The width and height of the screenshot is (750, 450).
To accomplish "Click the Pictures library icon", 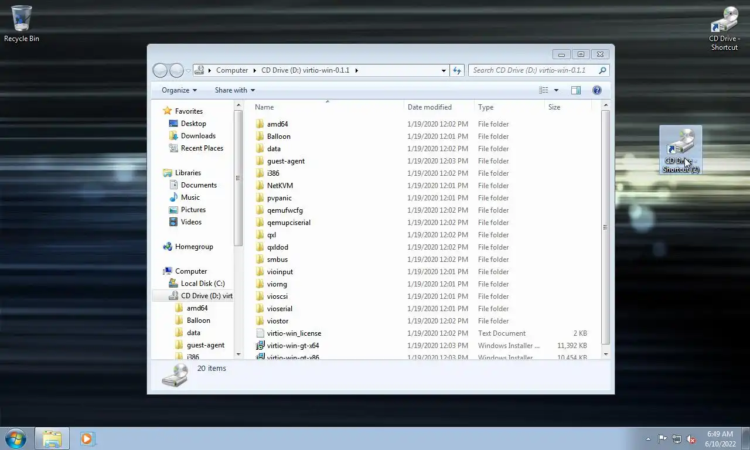I will point(173,210).
